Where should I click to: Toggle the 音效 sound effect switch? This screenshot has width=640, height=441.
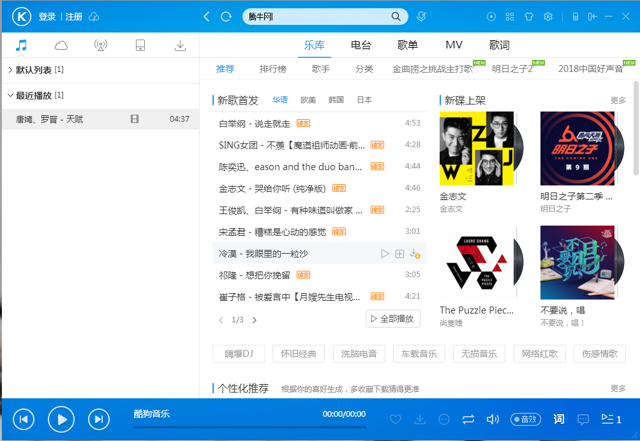(525, 419)
